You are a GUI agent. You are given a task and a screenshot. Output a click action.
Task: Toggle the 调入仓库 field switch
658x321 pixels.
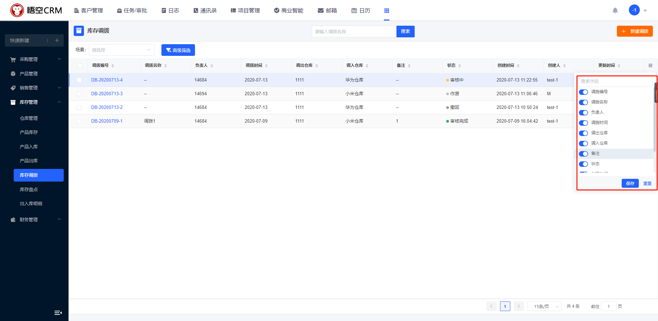pyautogui.click(x=583, y=143)
